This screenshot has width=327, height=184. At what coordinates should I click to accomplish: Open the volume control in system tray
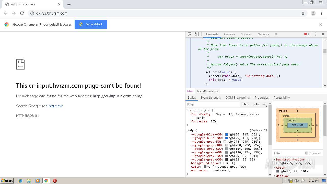296,181
